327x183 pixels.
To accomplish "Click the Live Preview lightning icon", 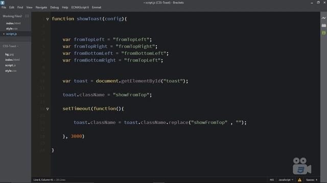I will coord(323,18).
